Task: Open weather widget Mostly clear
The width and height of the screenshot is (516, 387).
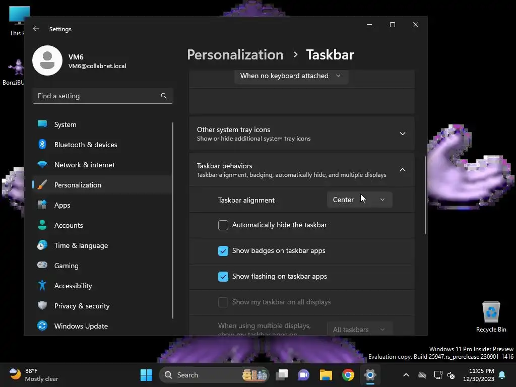Action: pos(34,375)
